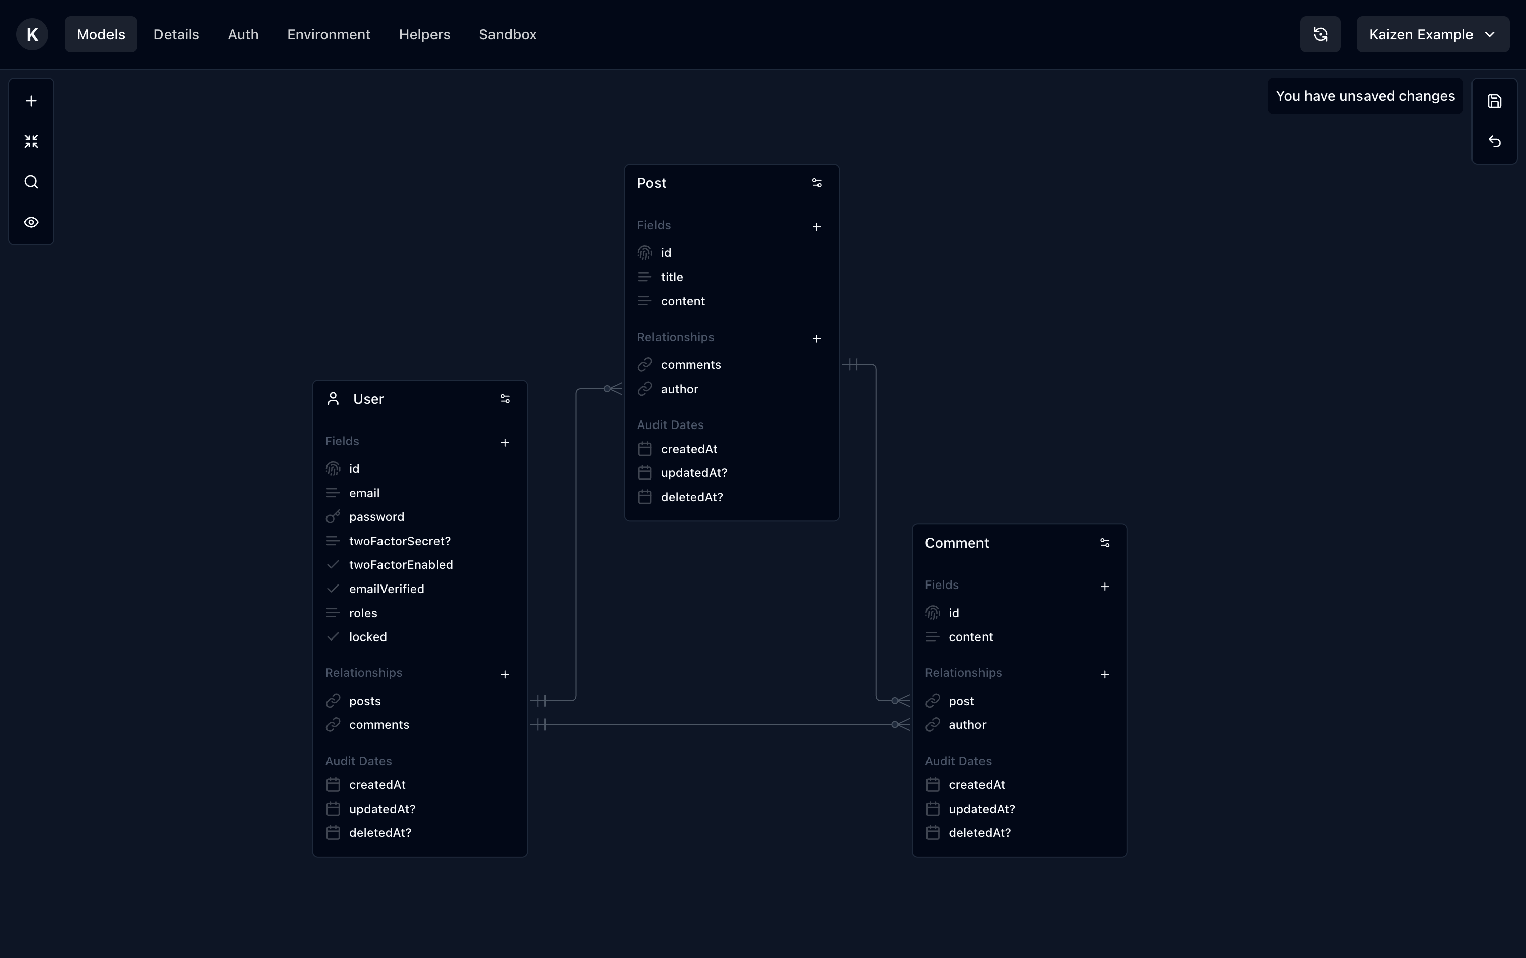
Task: Click the sync/refresh icon in the top bar
Action: point(1321,34)
